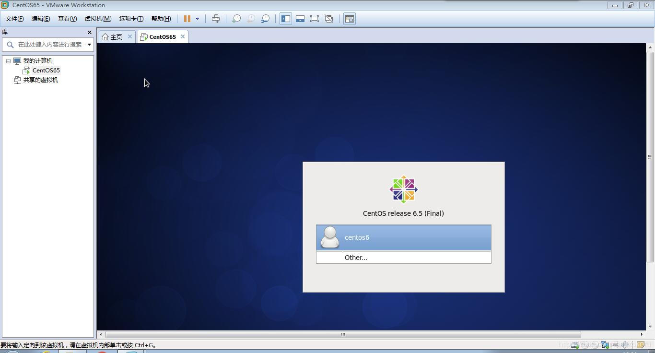Screen dimensions: 655x353
Task: Click the vertical scrollbar down arrow
Action: point(650,327)
